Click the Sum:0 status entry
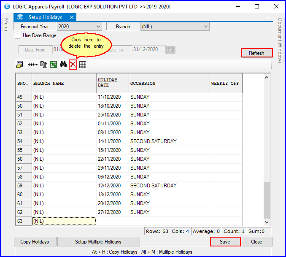 click(259, 231)
